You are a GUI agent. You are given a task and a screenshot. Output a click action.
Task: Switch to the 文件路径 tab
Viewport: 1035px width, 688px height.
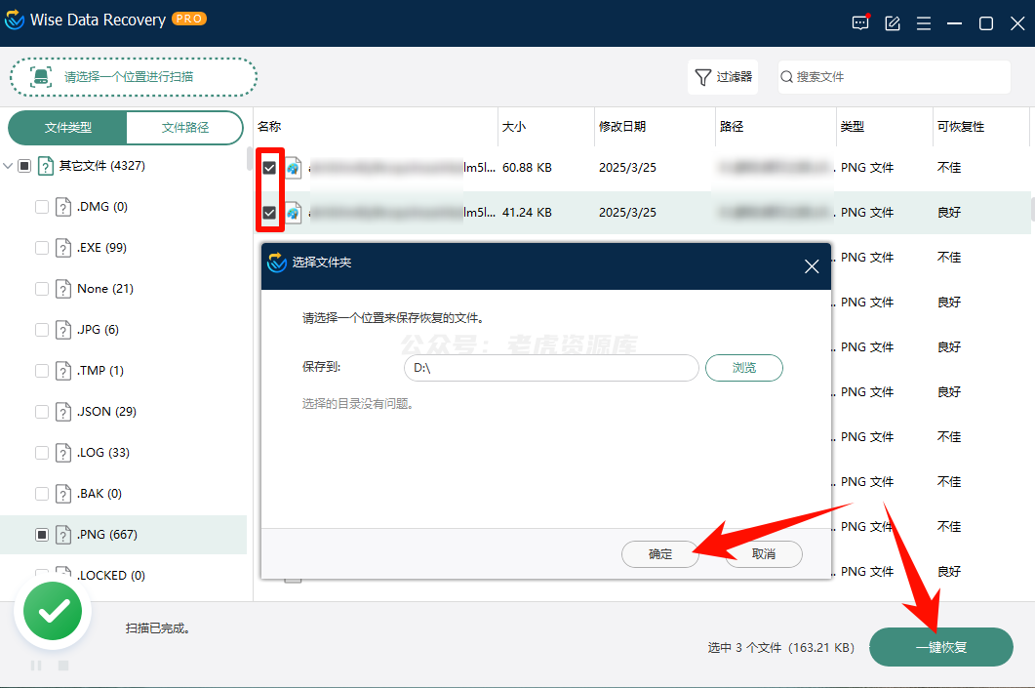click(x=184, y=128)
